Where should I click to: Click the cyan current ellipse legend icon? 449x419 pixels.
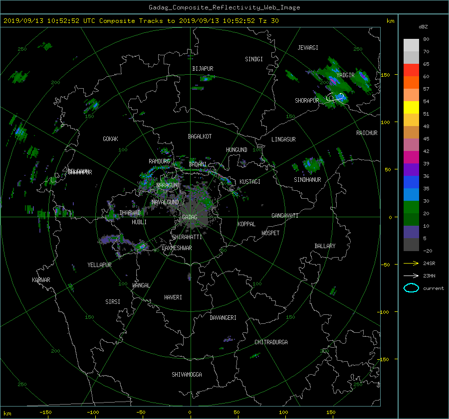pos(411,288)
